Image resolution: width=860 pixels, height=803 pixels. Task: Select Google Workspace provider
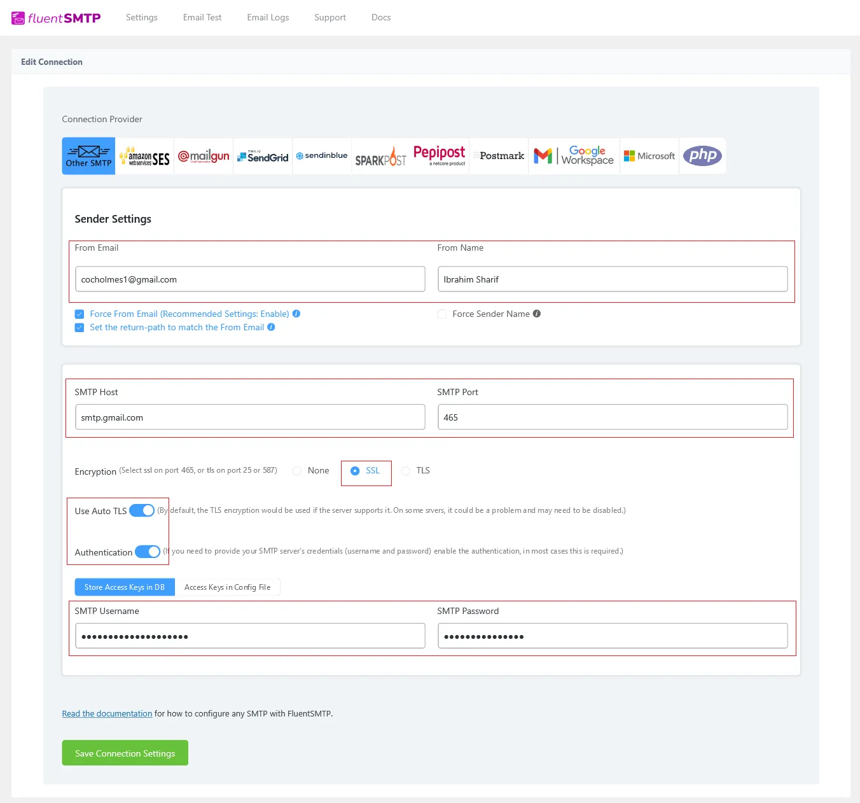[574, 156]
